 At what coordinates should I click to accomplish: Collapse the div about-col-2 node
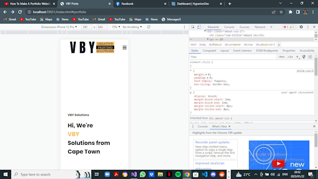pos(205,31)
